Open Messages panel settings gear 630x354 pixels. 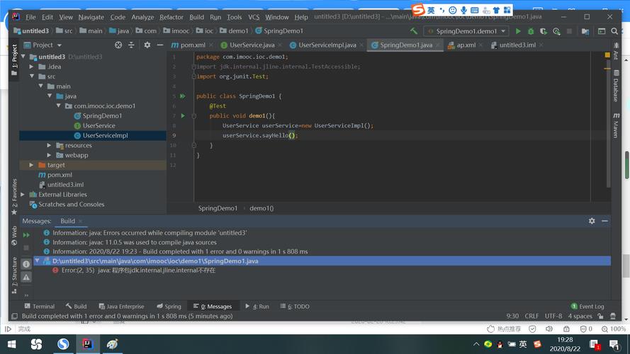point(592,221)
